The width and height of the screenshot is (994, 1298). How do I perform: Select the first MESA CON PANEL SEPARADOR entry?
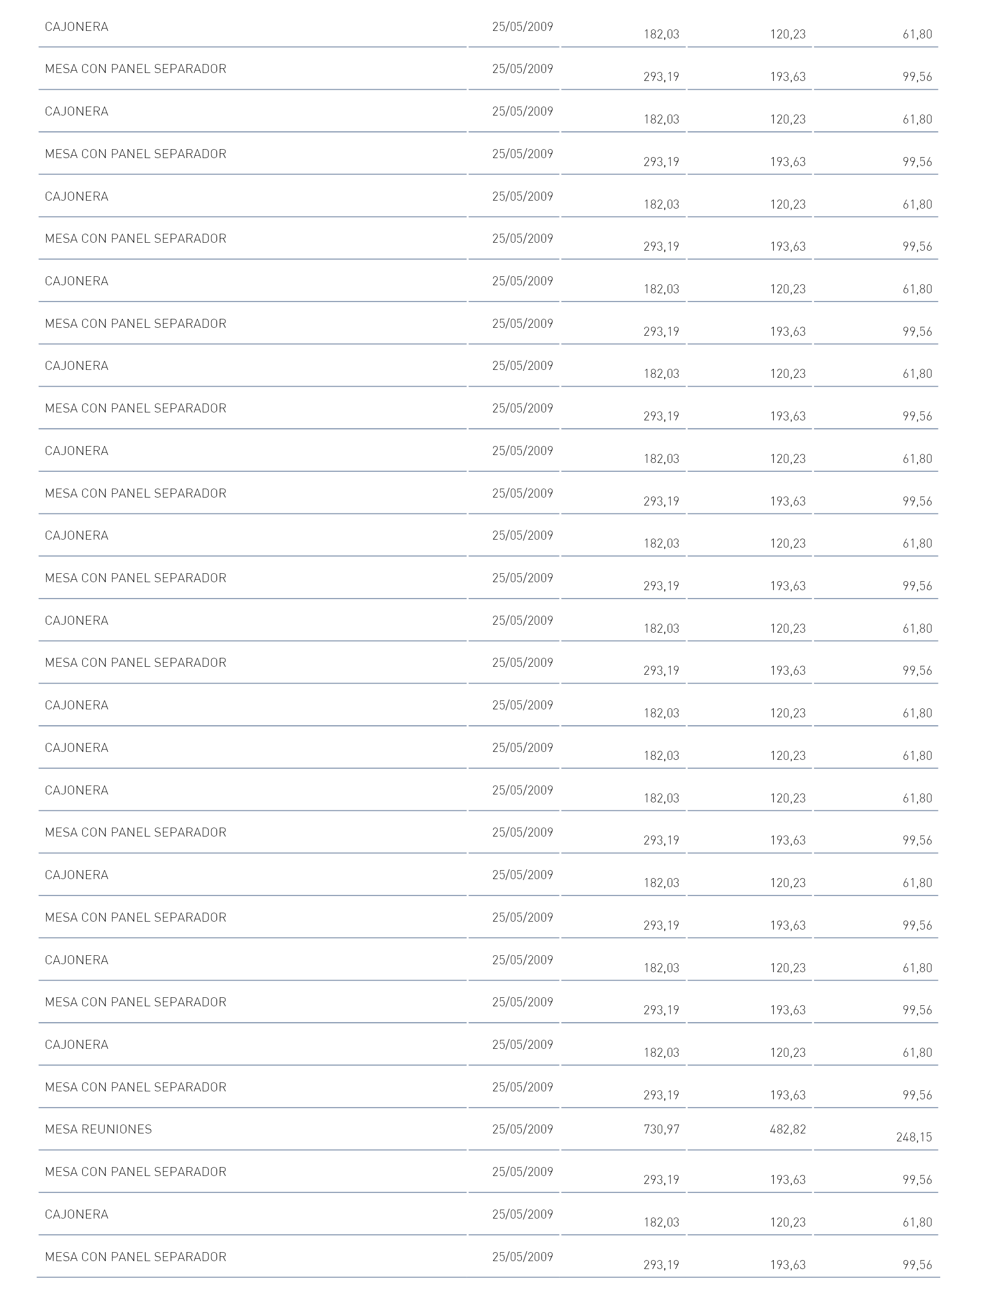pos(136,69)
